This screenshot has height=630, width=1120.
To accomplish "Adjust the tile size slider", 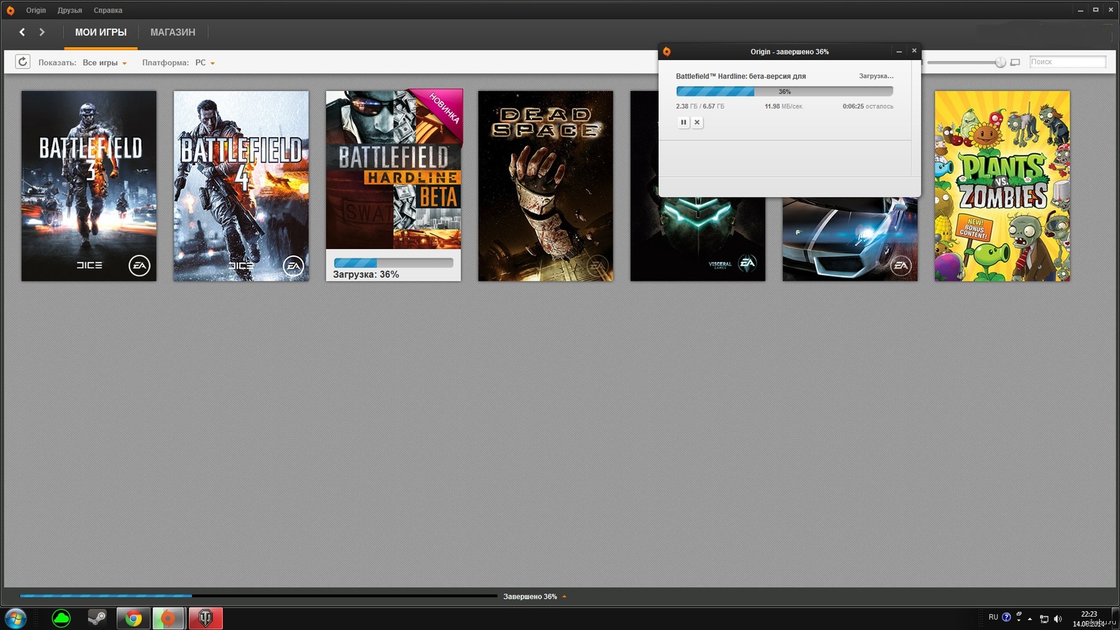I will click(x=1000, y=62).
